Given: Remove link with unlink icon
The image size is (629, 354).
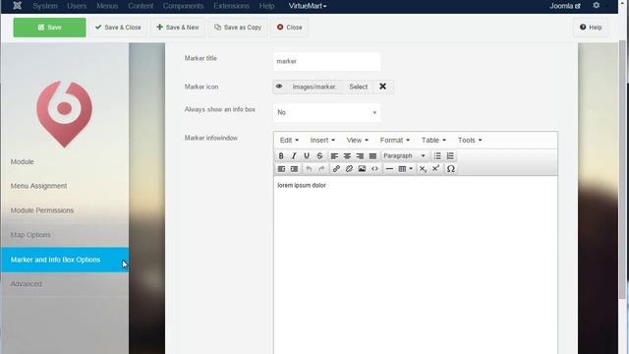Looking at the screenshot, I should pos(349,169).
